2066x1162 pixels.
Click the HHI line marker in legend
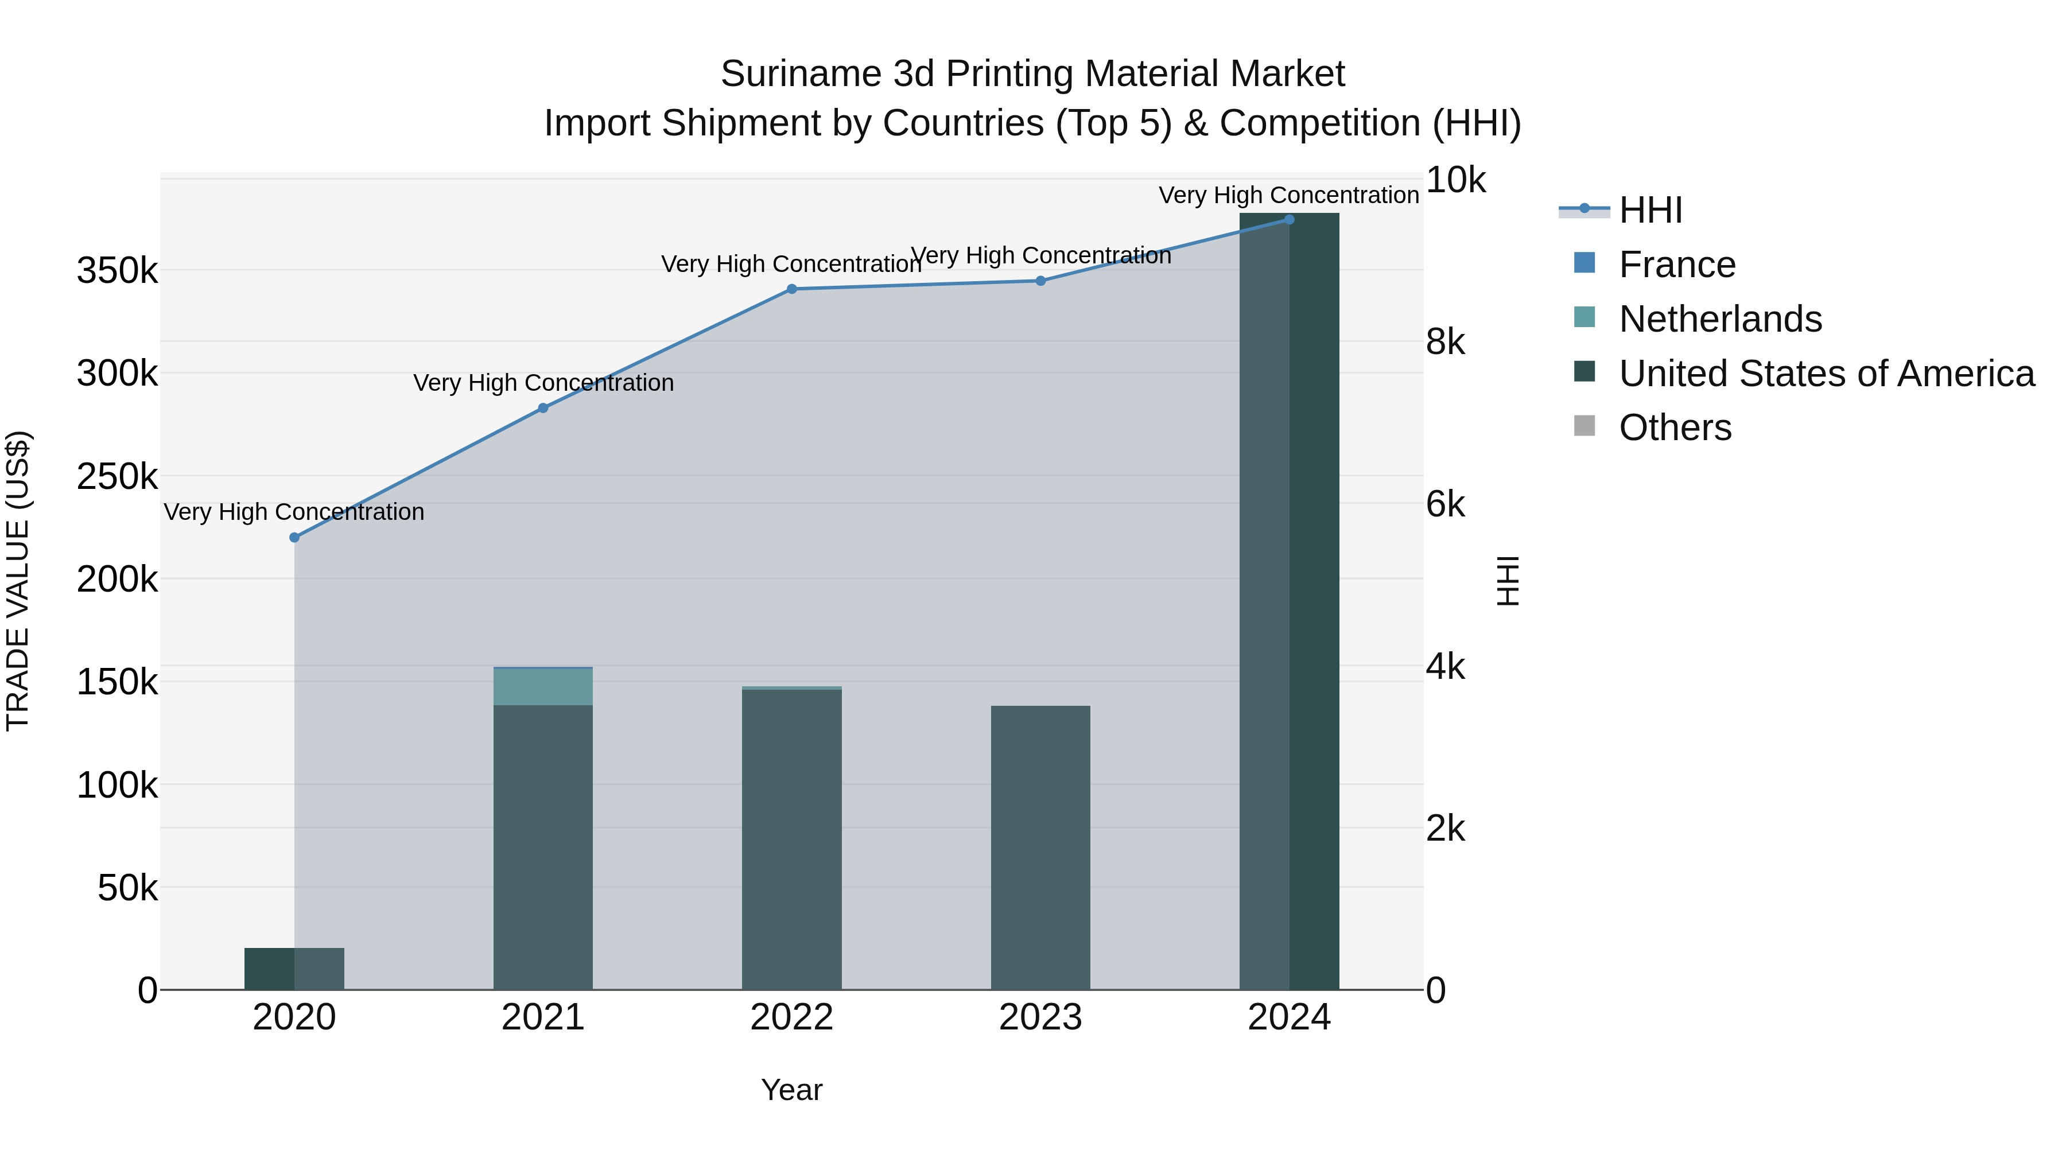click(1584, 208)
